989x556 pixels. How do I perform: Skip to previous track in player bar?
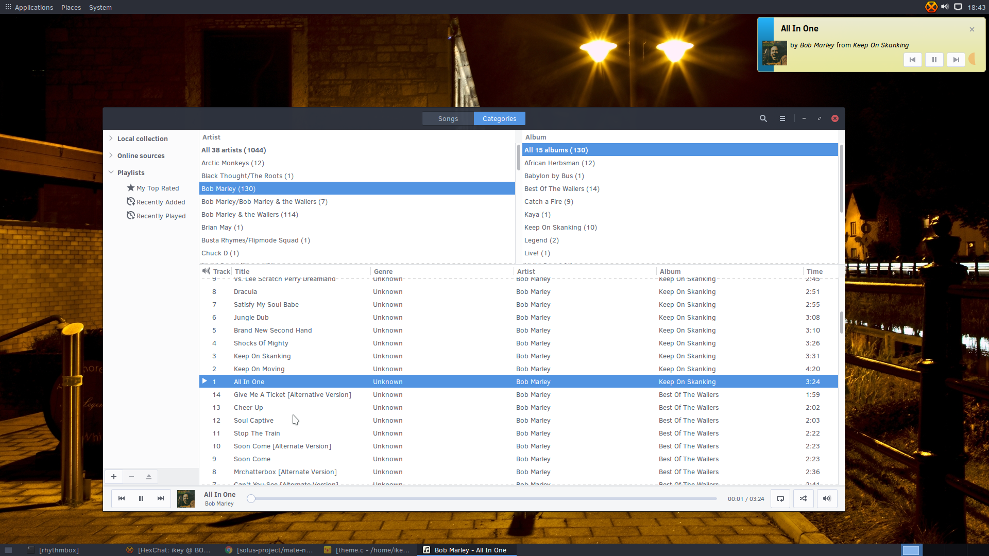point(122,498)
